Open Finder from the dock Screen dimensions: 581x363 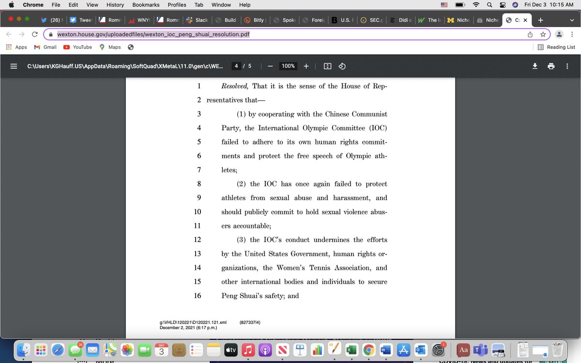pos(25,350)
